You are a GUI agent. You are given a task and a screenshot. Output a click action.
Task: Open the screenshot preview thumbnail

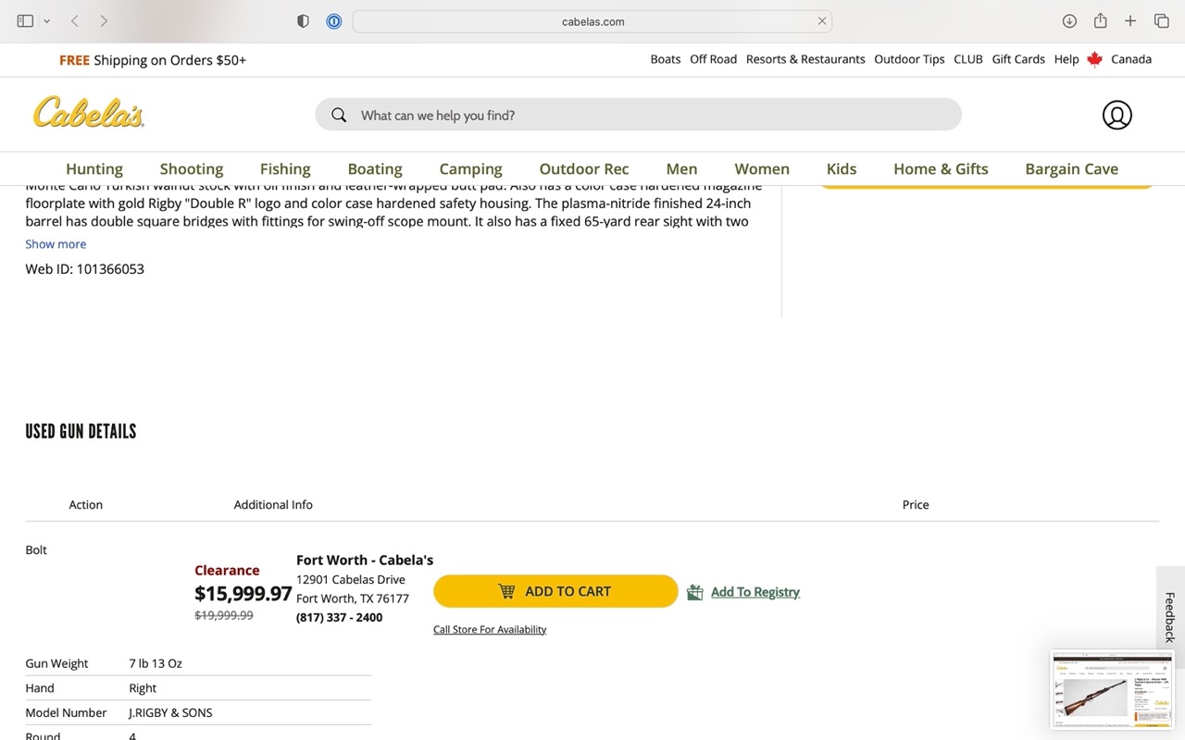[1112, 690]
